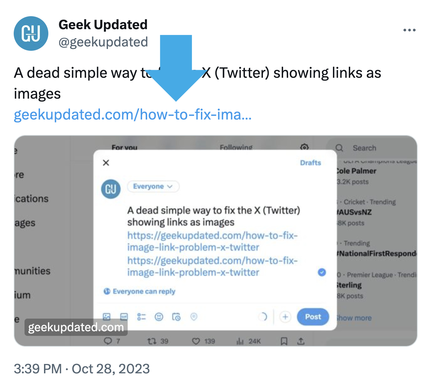Viewport: 431px width, 387px height.
Task: Open the tweet's three-dot more menu
Action: tap(409, 30)
